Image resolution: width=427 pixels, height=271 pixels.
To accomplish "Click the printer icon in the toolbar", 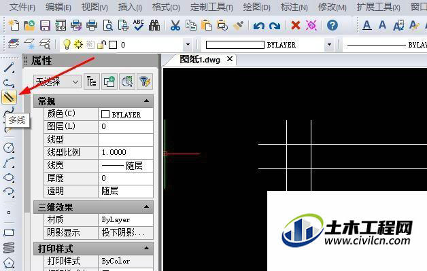I will pos(92,25).
